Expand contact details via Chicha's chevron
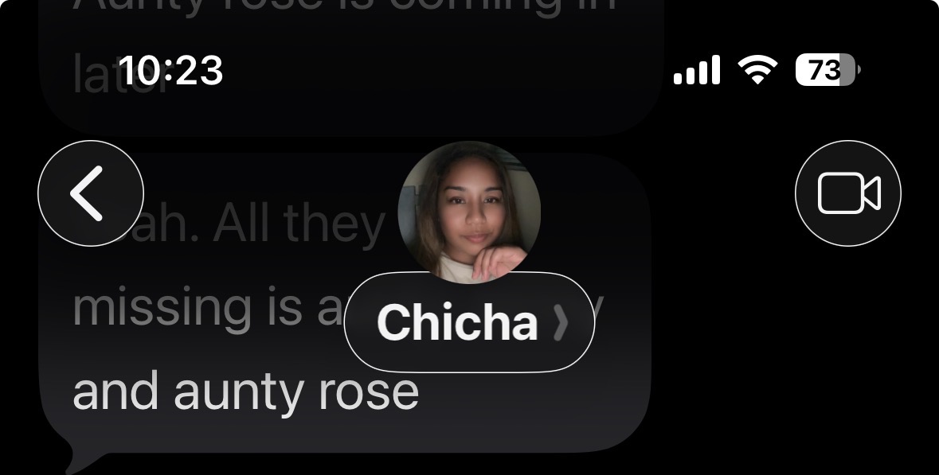 click(560, 322)
